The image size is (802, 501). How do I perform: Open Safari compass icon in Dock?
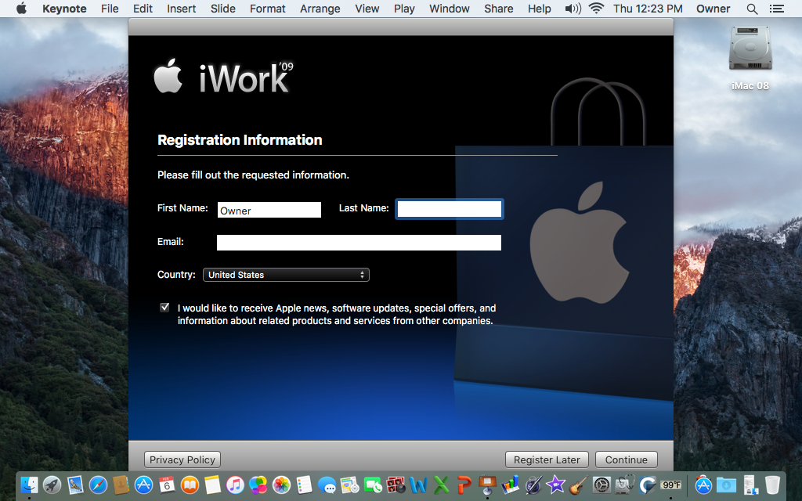(x=98, y=485)
